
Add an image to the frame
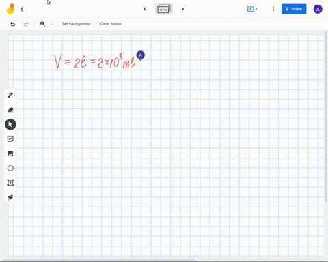10,154
